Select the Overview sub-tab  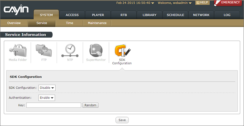pos(14,23)
